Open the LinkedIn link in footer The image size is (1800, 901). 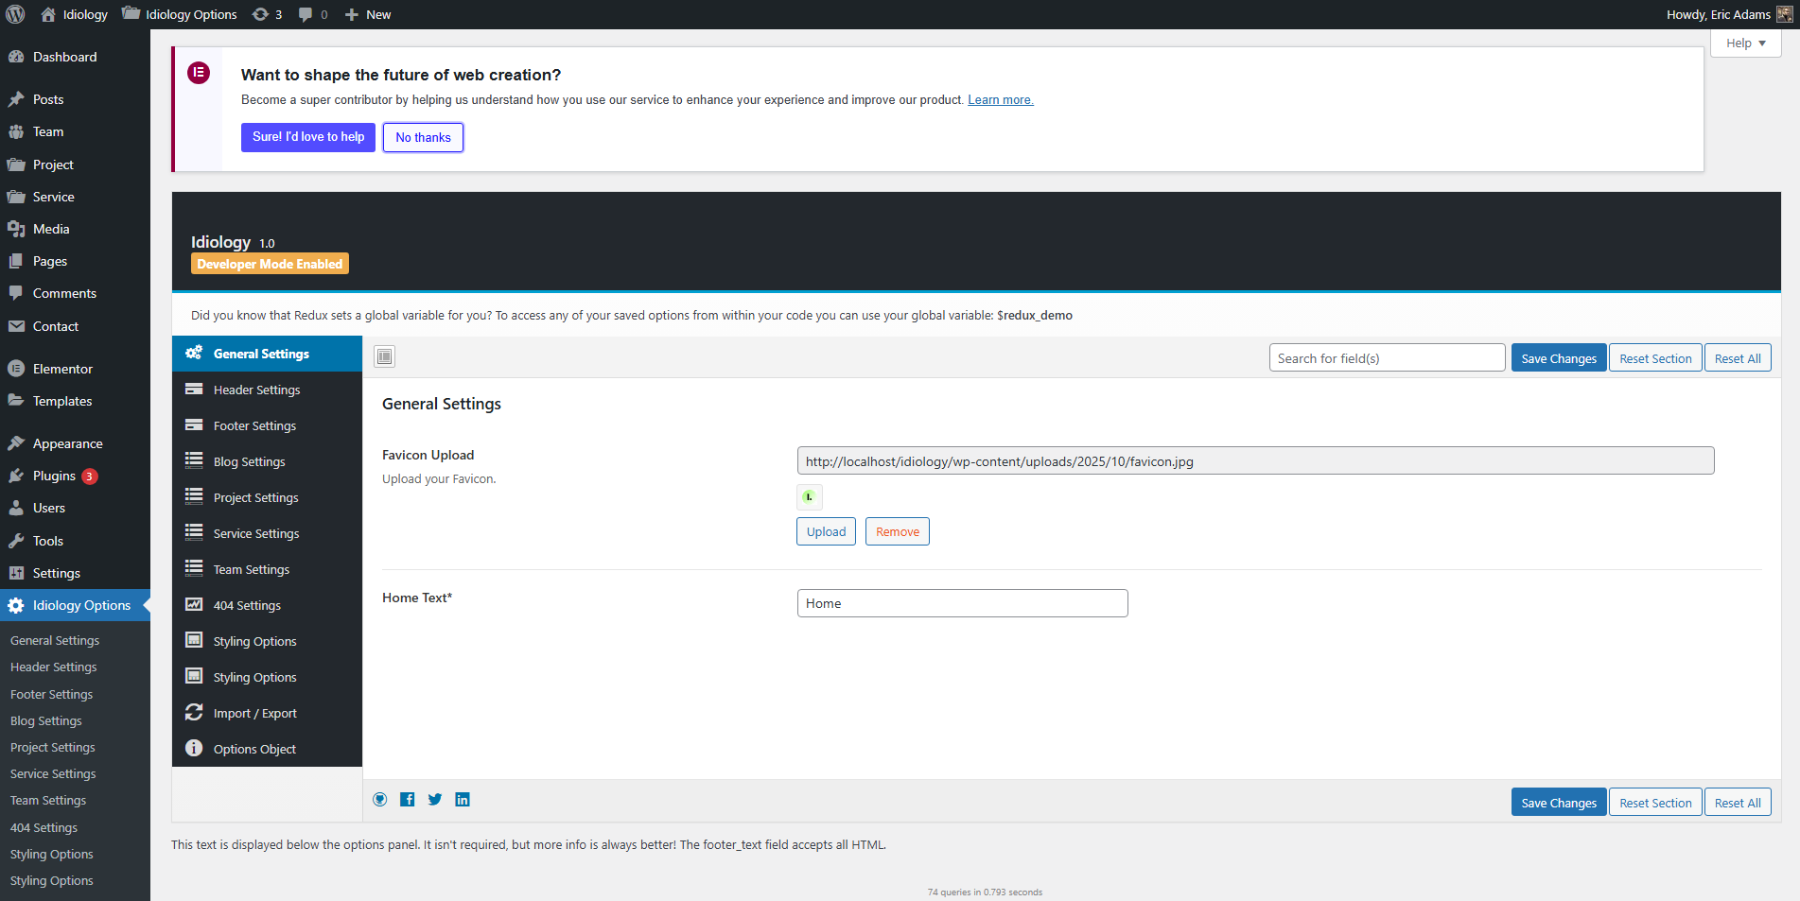click(463, 800)
